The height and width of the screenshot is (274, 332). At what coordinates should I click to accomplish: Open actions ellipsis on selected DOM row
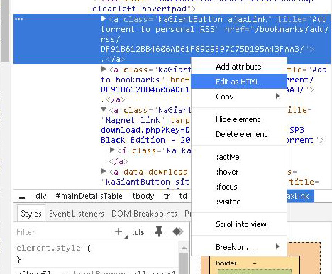pos(18,19)
